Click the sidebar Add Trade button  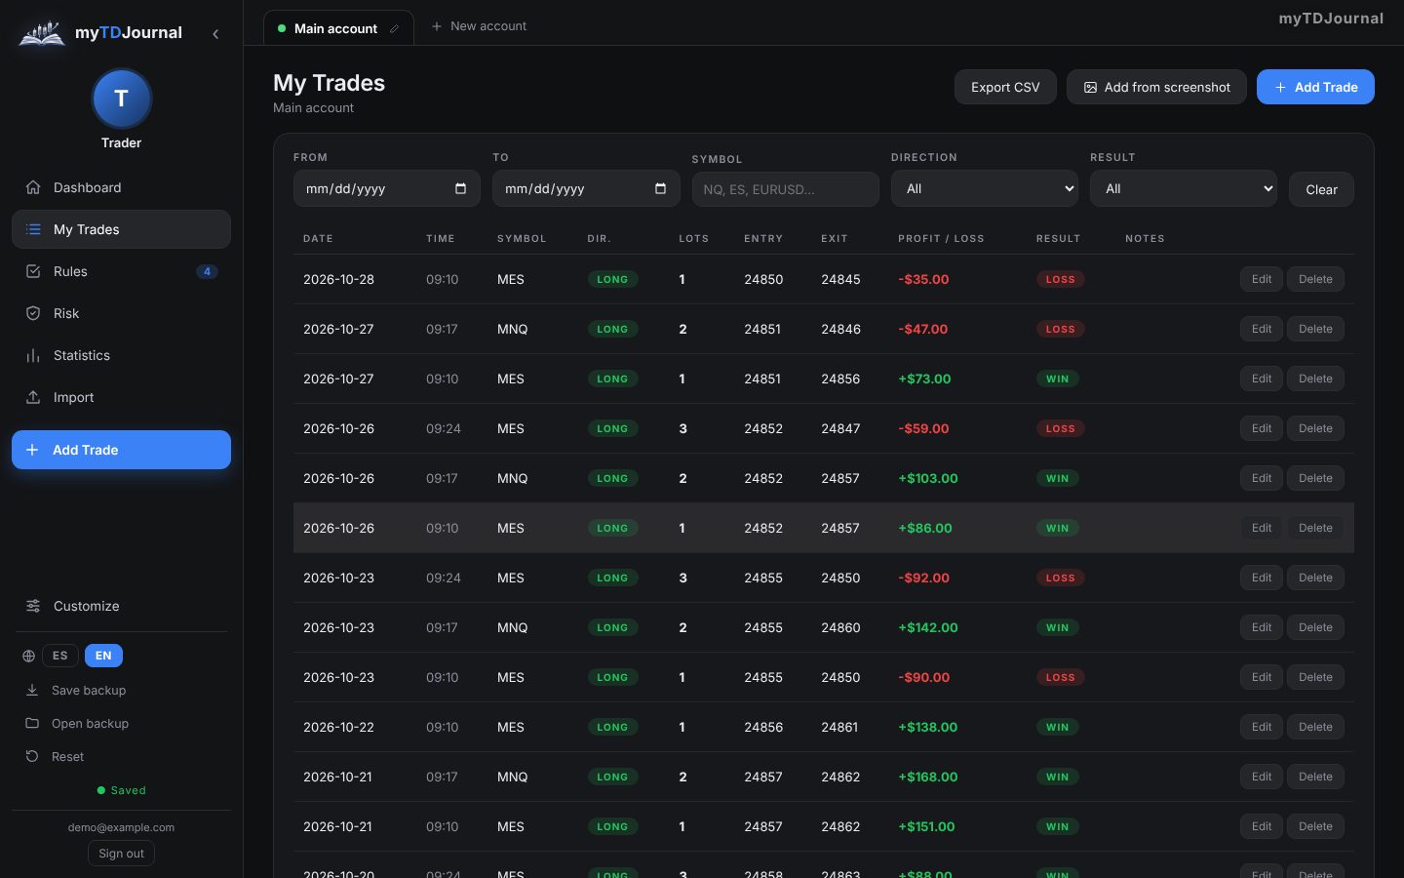(x=121, y=450)
